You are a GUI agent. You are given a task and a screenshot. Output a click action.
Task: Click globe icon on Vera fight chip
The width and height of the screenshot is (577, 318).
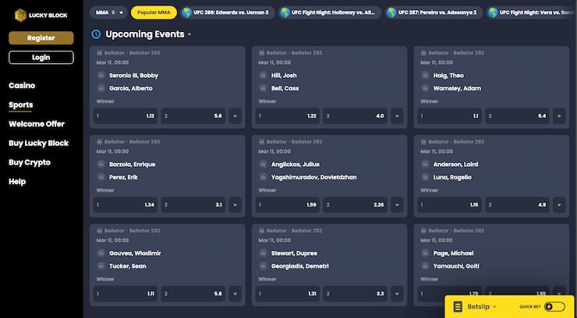(493, 13)
